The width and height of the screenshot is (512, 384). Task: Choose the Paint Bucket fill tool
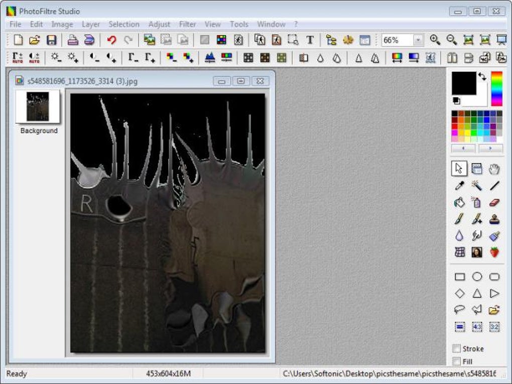coord(459,203)
